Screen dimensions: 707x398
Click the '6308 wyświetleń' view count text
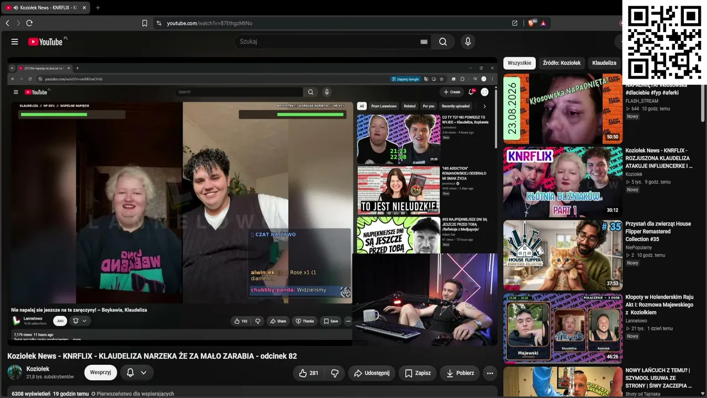(x=30, y=394)
